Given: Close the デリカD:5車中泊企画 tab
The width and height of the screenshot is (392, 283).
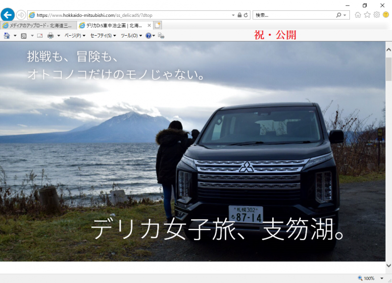Looking at the screenshot, I should tap(149, 25).
